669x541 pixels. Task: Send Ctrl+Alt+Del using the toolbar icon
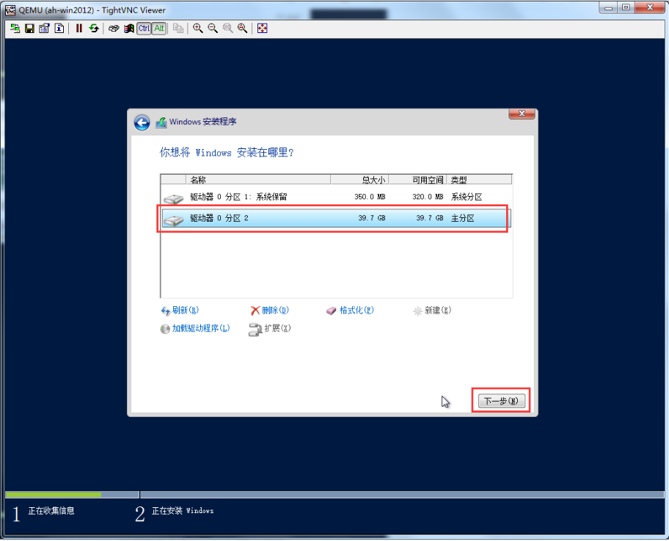coord(114,29)
